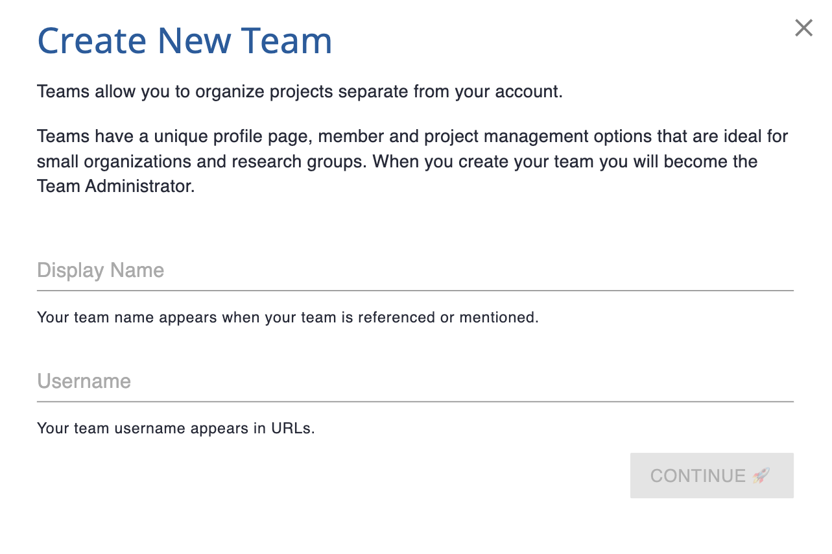832x554 pixels.
Task: Click the word "CONTINUE" on the button
Action: click(698, 476)
